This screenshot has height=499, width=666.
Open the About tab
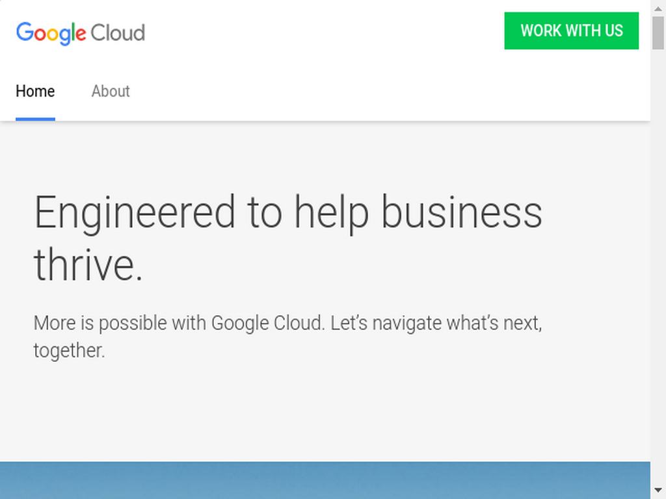[x=111, y=91]
